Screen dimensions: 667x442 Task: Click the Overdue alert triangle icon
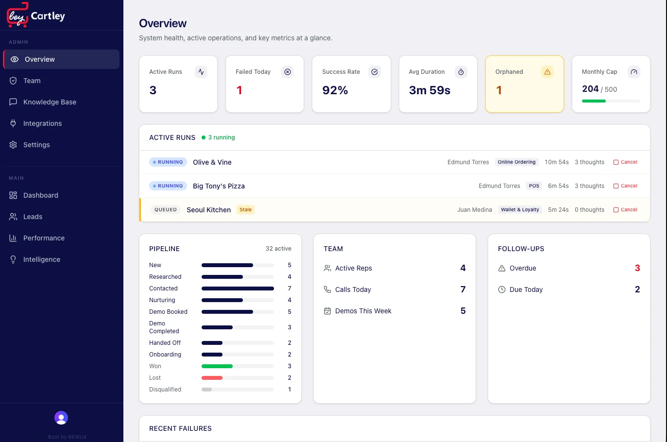(502, 268)
